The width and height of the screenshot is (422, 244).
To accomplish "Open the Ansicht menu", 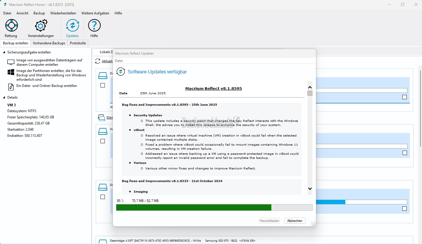I will tap(22, 13).
